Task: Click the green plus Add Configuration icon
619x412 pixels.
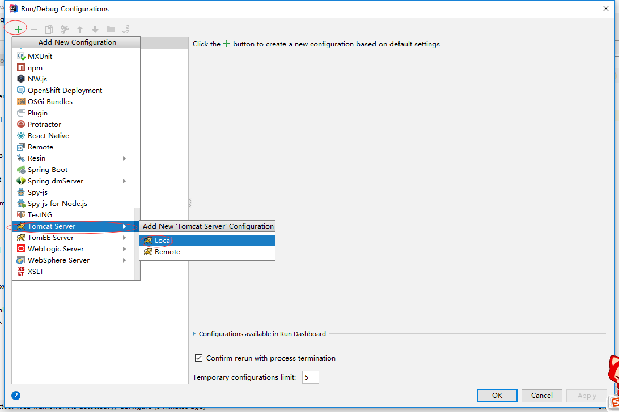Action: pos(19,29)
